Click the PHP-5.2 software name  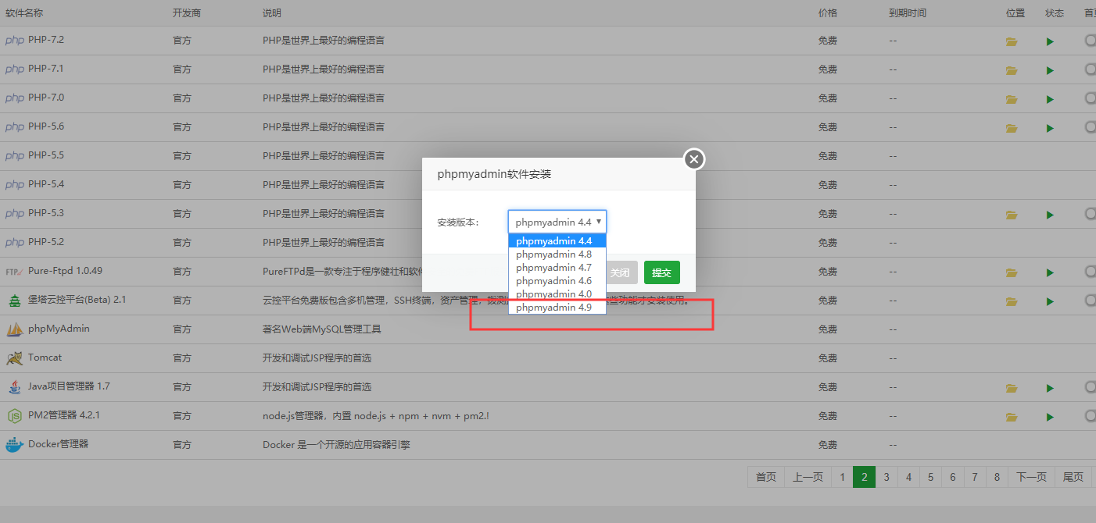click(46, 242)
